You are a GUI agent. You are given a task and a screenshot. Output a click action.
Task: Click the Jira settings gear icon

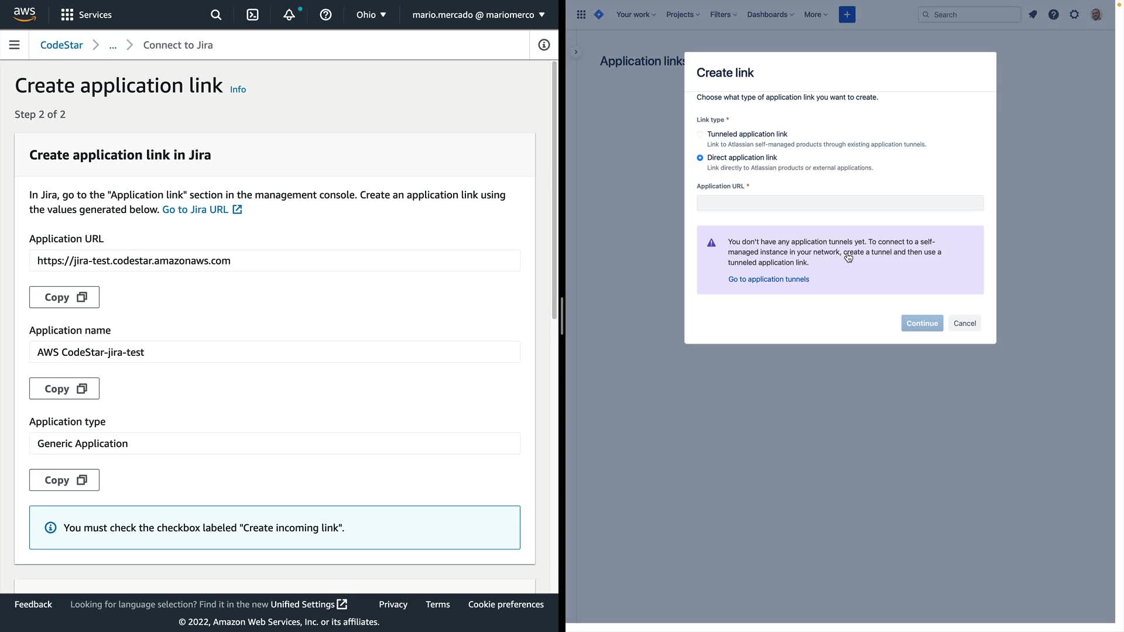point(1074,15)
